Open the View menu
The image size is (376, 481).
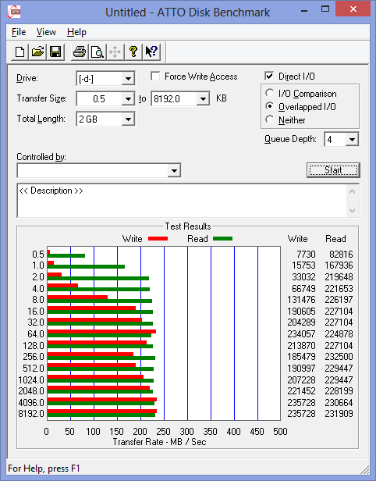(x=46, y=32)
